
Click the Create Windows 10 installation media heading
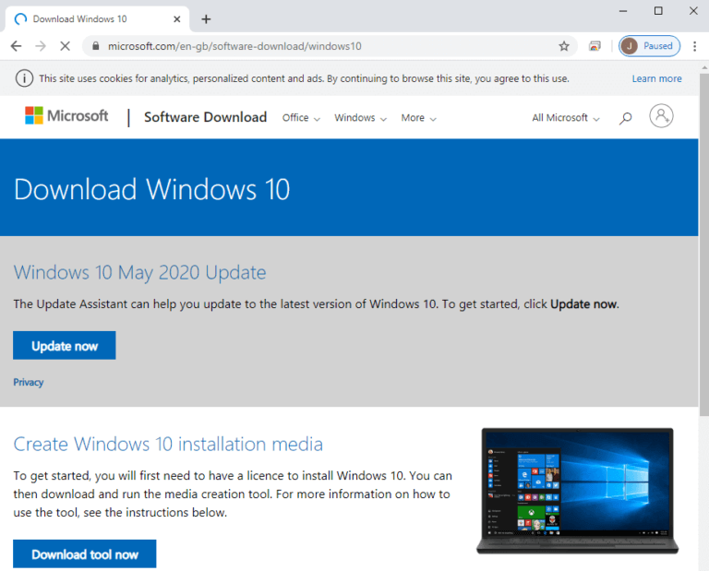[168, 444]
